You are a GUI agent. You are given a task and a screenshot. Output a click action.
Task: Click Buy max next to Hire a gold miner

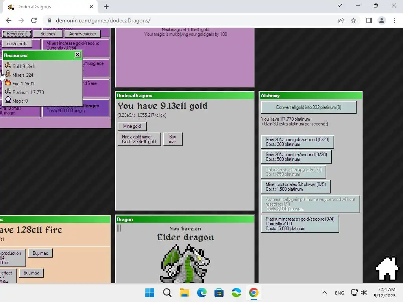click(x=173, y=139)
